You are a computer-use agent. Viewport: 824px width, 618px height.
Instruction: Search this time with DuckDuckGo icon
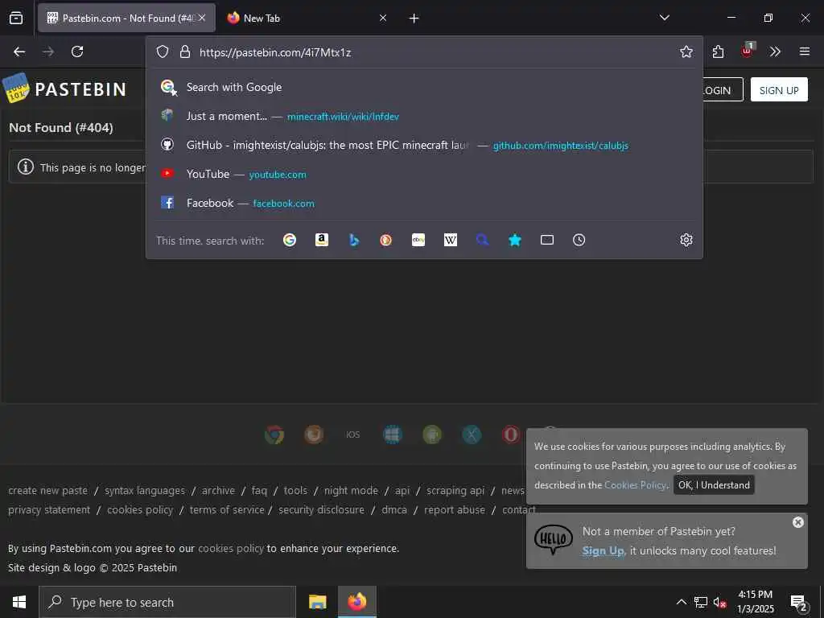pyautogui.click(x=385, y=240)
